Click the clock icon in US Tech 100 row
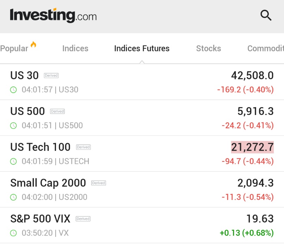Screen dimensions: 284x244 pyautogui.click(x=13, y=161)
